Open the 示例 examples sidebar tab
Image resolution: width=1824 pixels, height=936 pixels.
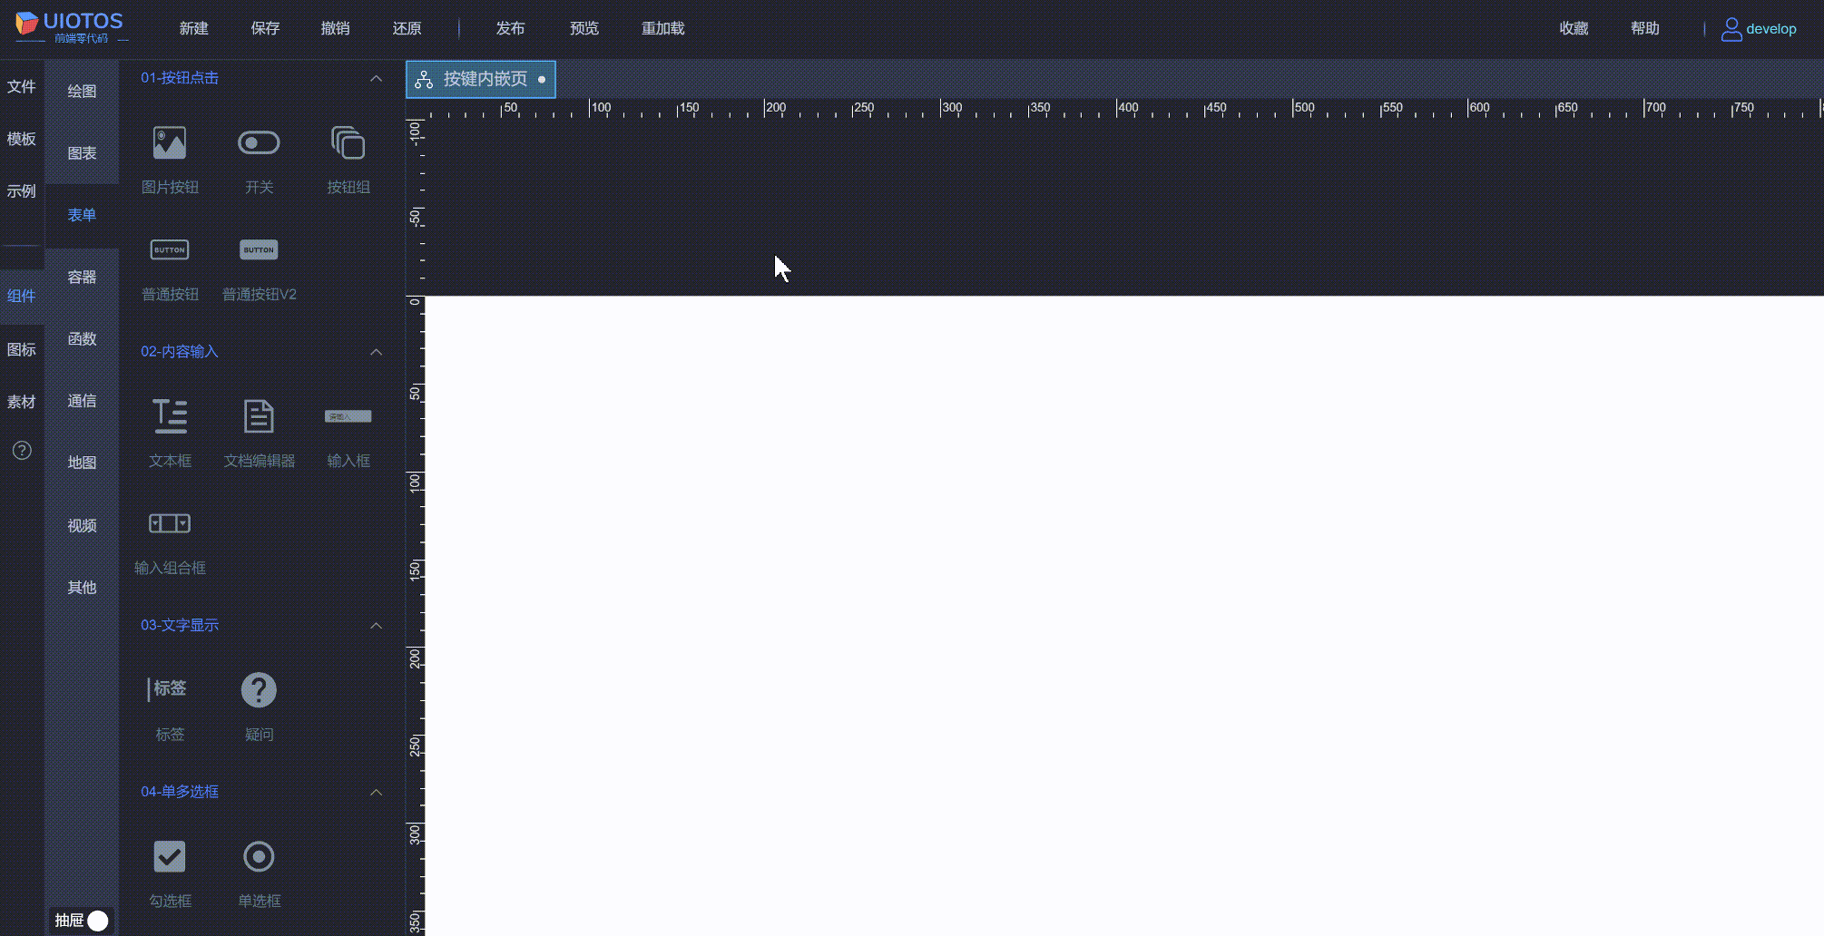pyautogui.click(x=22, y=191)
